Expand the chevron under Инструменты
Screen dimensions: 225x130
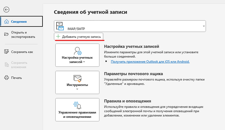point(77,89)
